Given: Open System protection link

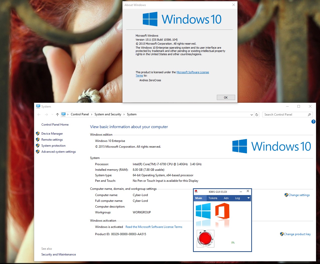Looking at the screenshot, I should [53, 146].
